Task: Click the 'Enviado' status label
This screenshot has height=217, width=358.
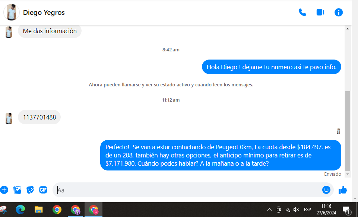Action: click(333, 174)
